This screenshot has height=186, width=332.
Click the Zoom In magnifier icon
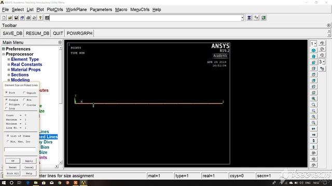point(313,117)
